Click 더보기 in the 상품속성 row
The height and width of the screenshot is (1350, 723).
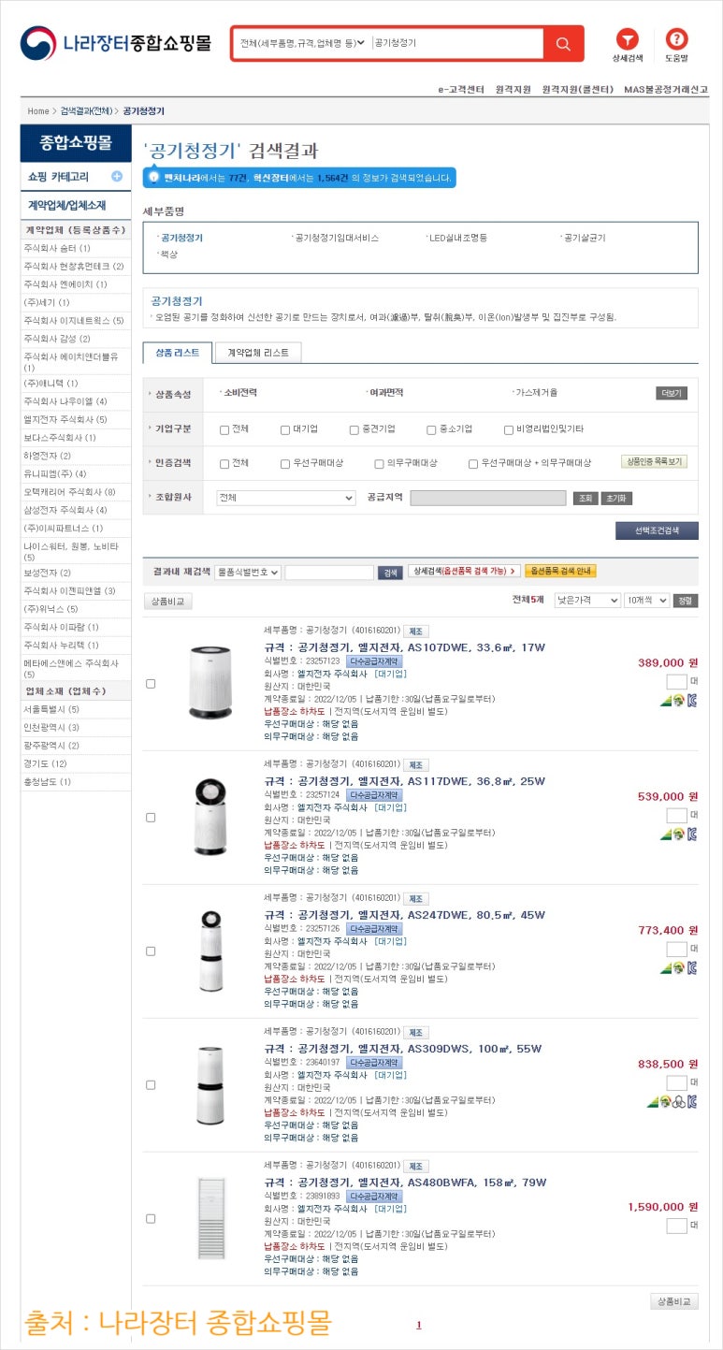click(x=672, y=394)
